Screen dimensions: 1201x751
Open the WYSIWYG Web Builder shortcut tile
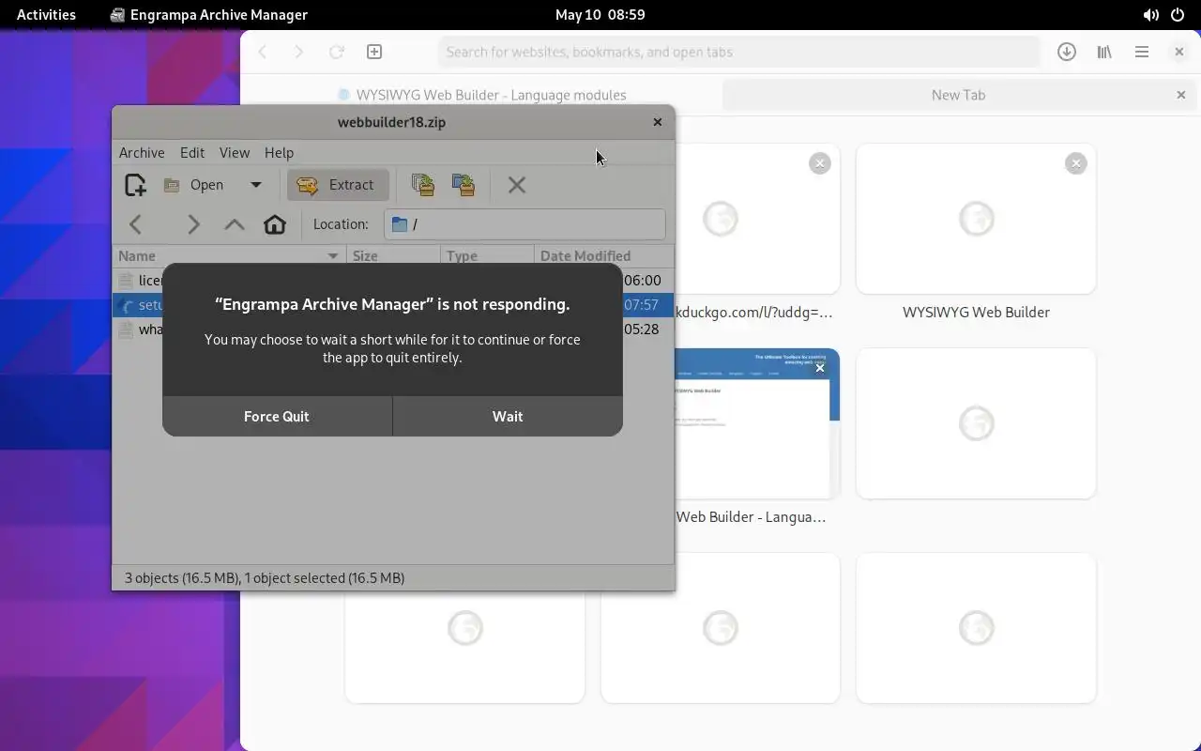976,219
